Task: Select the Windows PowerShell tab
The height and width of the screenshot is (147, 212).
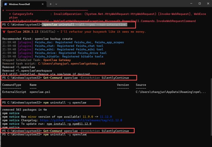Action: (24, 4)
